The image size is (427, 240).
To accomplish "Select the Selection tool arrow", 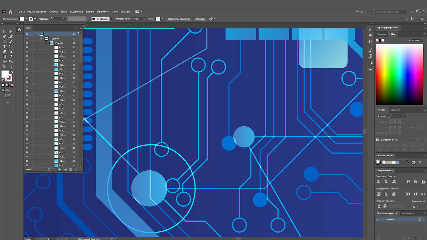I will [x=5, y=31].
